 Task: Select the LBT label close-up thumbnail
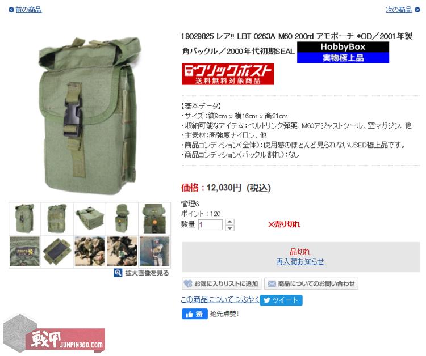coord(25,251)
